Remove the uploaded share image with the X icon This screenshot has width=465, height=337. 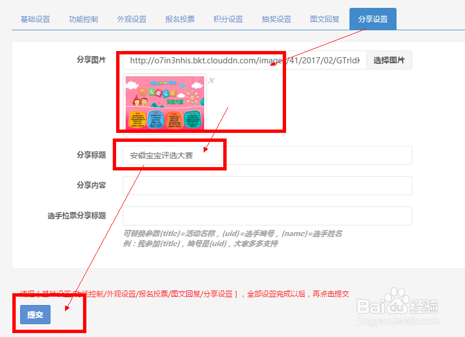click(211, 80)
